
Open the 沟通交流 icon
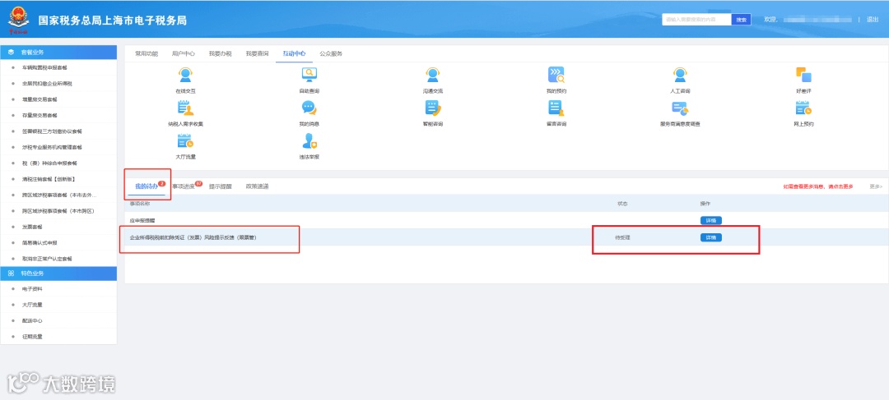point(433,75)
